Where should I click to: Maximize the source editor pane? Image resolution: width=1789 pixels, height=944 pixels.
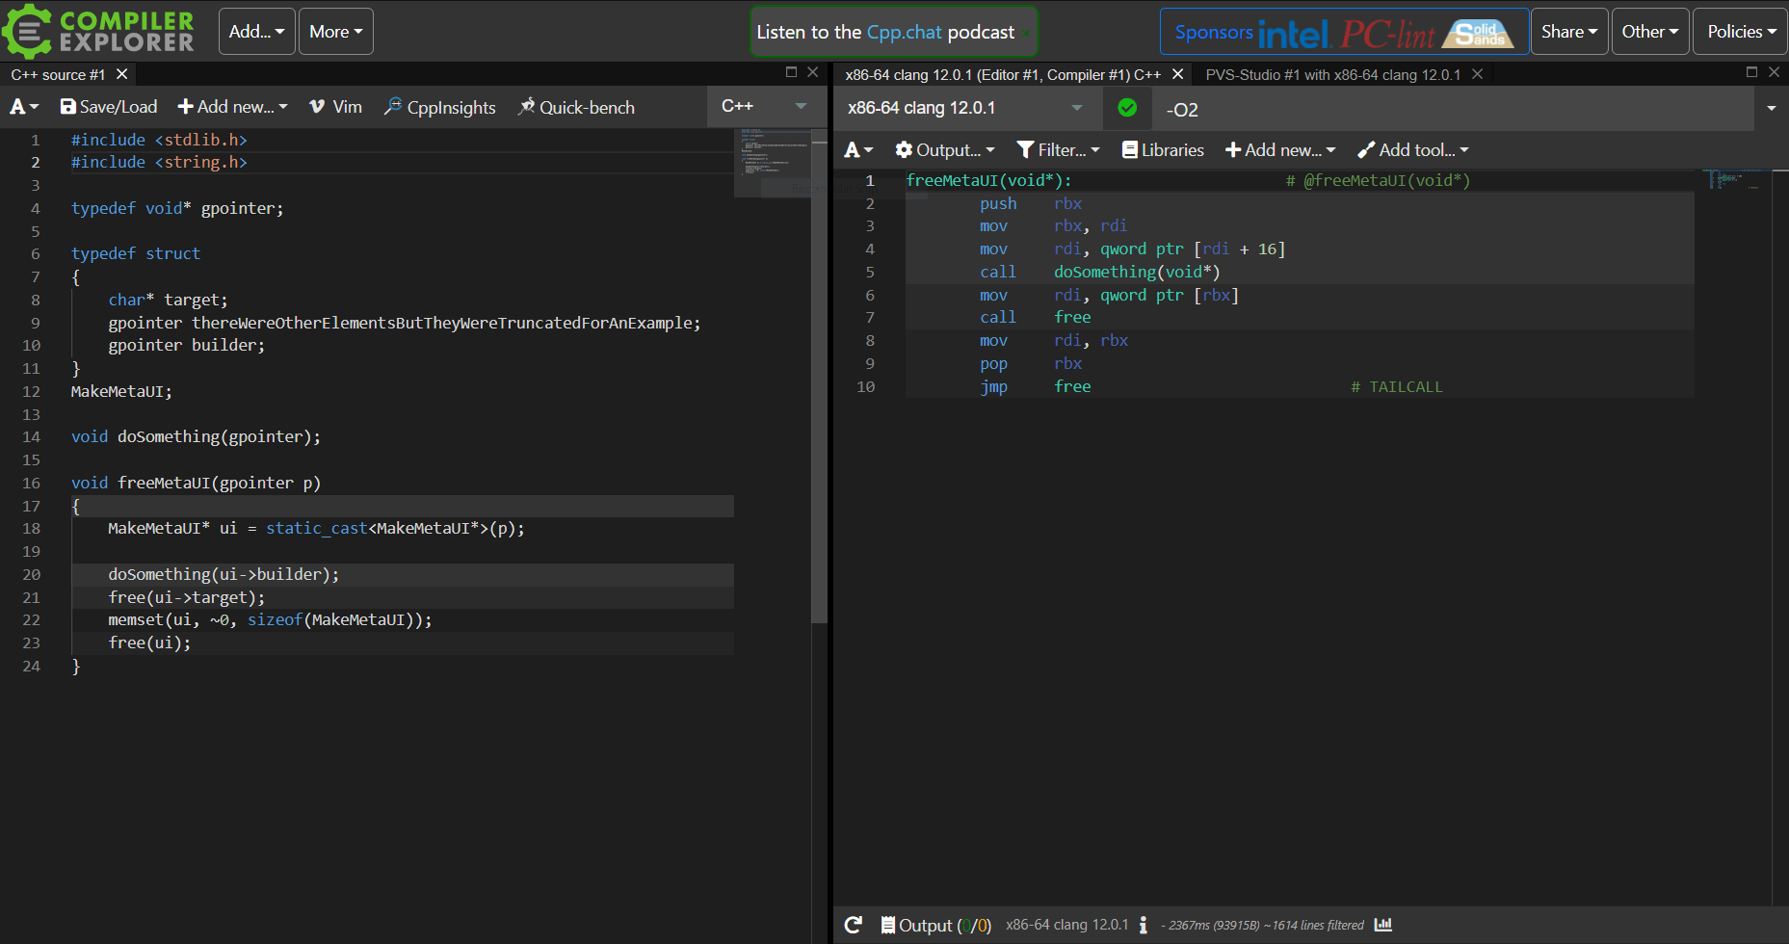coord(792,72)
